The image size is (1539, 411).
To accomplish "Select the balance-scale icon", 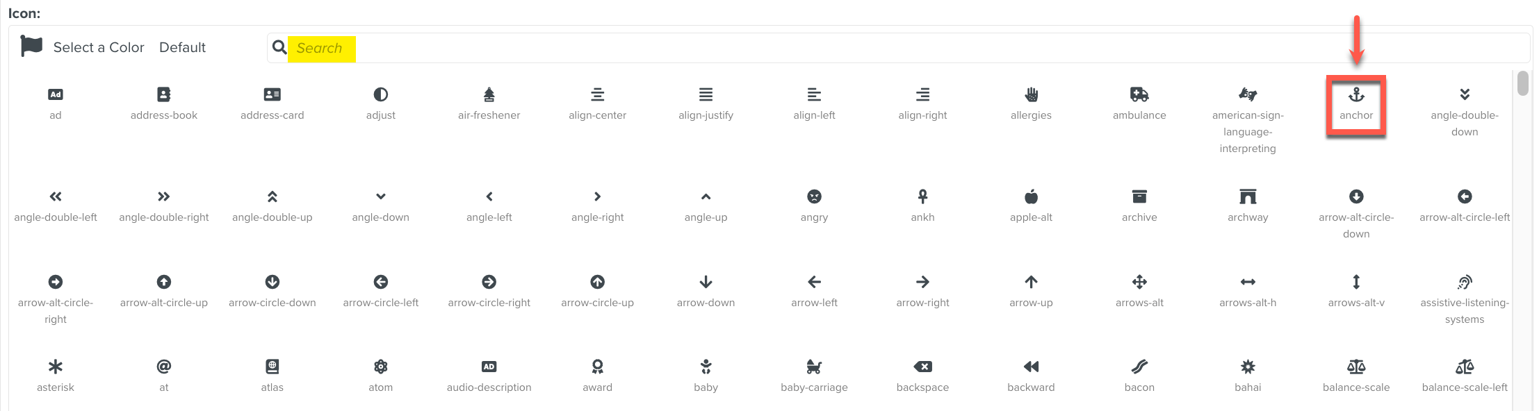I will [x=1355, y=367].
